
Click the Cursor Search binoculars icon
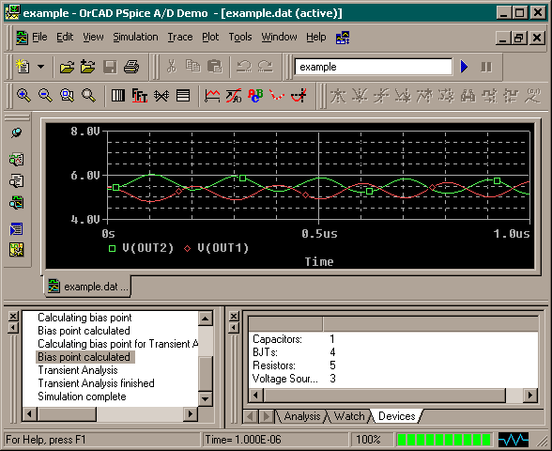pyautogui.click(x=468, y=96)
